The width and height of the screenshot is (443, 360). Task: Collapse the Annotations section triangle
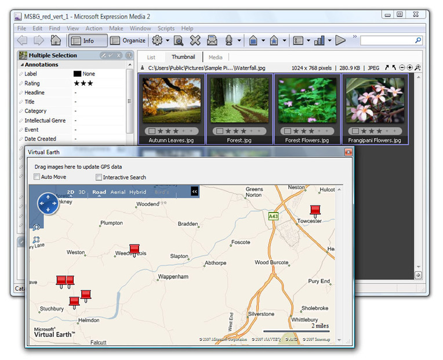pyautogui.click(x=22, y=65)
